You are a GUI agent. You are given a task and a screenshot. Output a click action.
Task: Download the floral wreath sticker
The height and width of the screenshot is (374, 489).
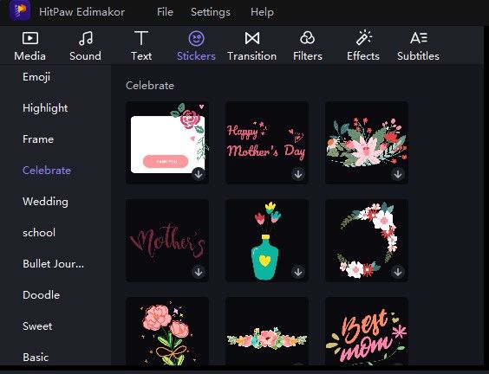[x=398, y=272]
